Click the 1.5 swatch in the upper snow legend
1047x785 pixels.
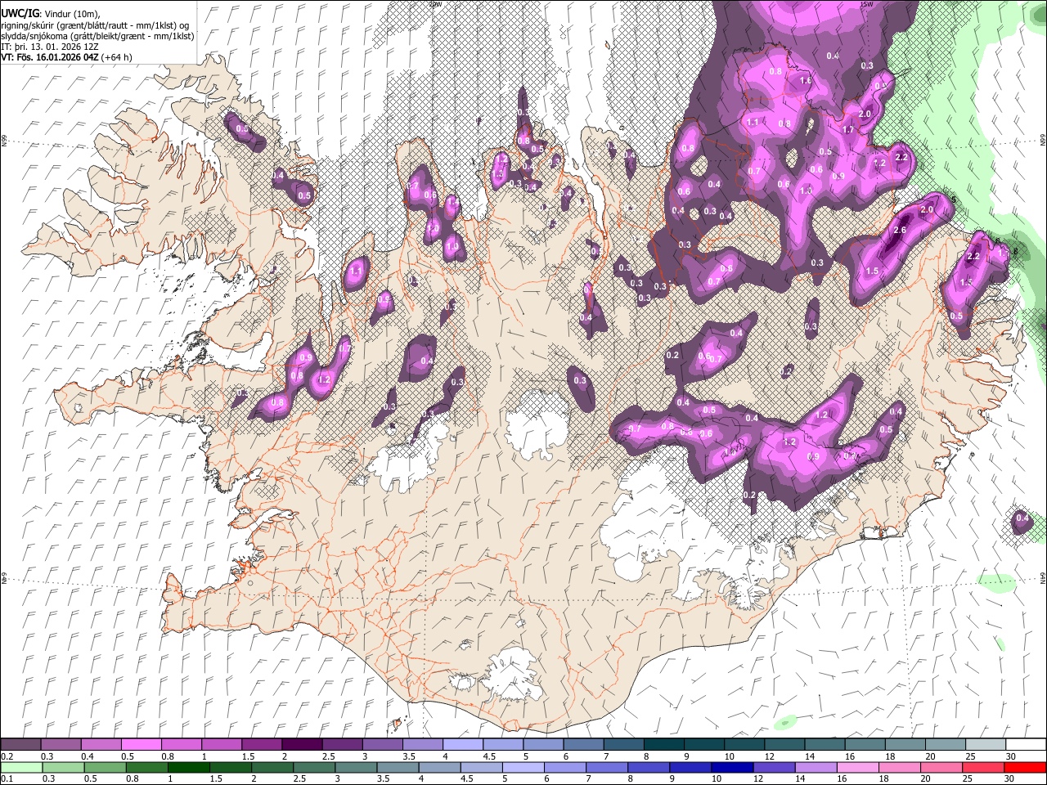(x=261, y=745)
